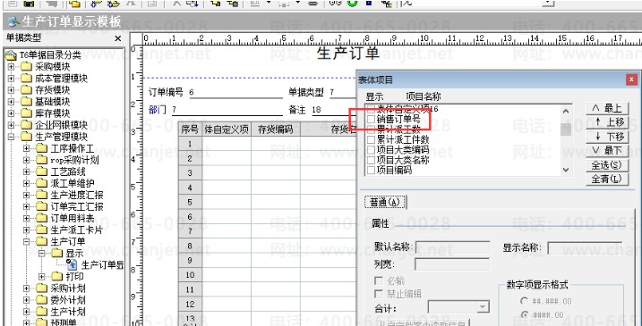Expand the 采购计划 tree node
Viewport: 642px width, 326px height.
point(26,288)
